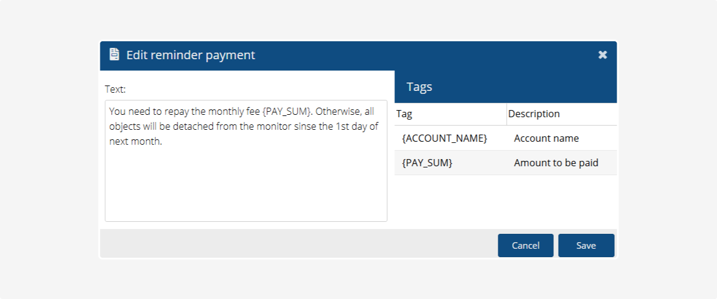
Task: Click the word "sinse" in the reminder text
Action: coord(305,127)
